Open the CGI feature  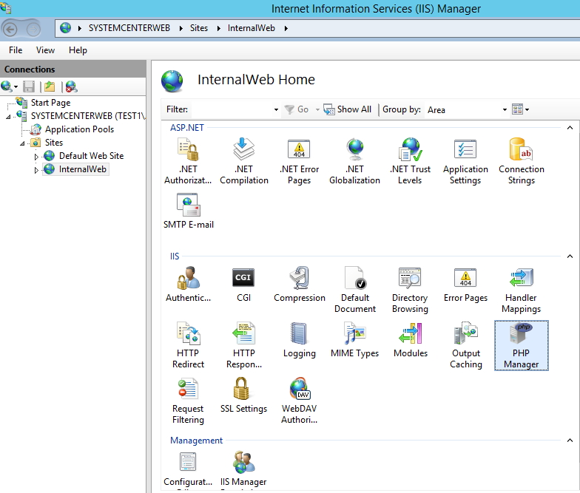point(243,284)
